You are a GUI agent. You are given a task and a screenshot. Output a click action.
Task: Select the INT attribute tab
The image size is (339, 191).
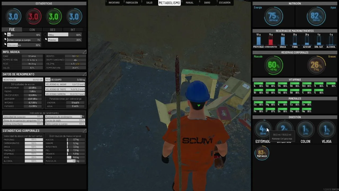[x=73, y=30]
